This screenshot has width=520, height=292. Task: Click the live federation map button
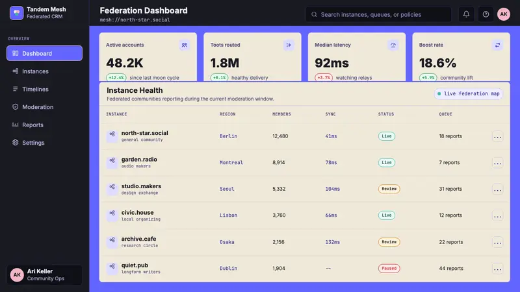click(x=468, y=93)
